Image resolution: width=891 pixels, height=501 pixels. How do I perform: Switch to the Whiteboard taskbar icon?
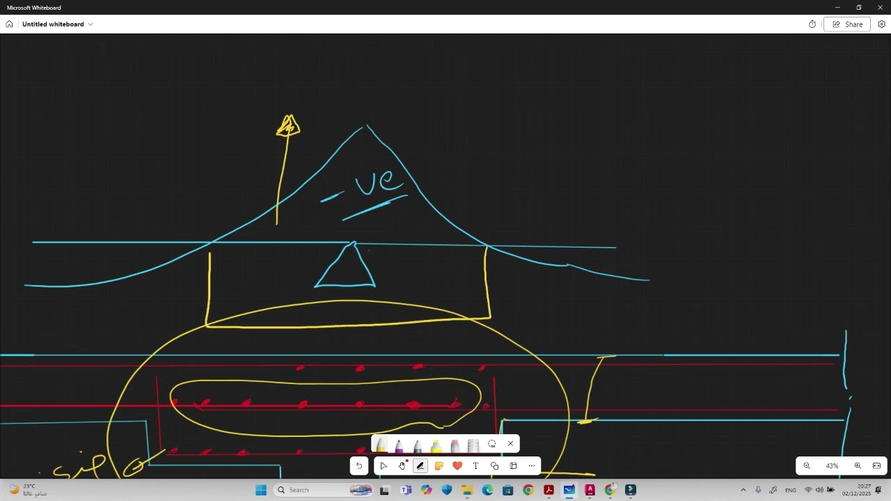(569, 490)
